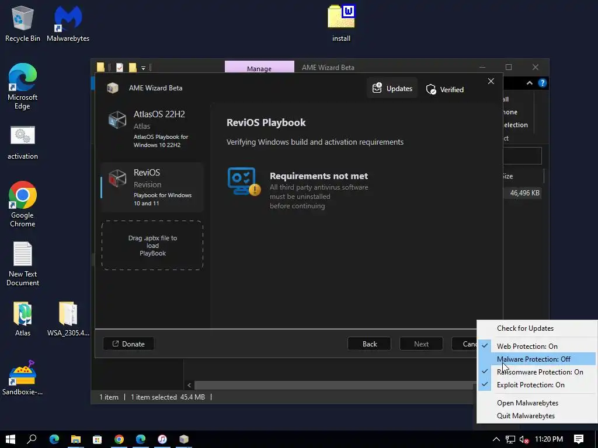This screenshot has height=448, width=598.
Task: Show hidden tray icons chevron
Action: 496,439
